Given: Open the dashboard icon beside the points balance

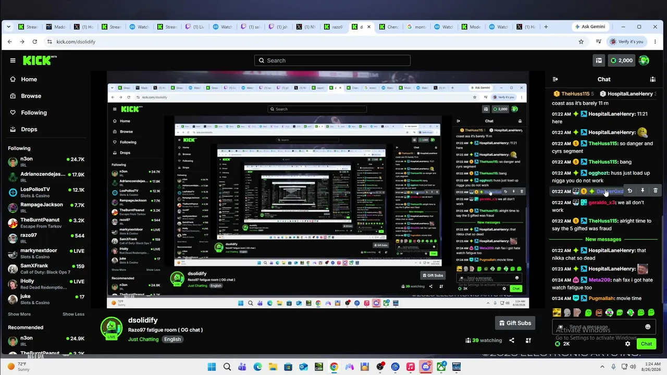Looking at the screenshot, I should pos(599,60).
